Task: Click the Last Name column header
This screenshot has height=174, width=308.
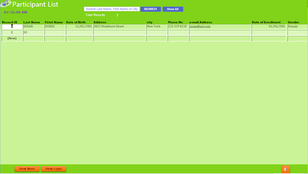Action: click(32, 22)
